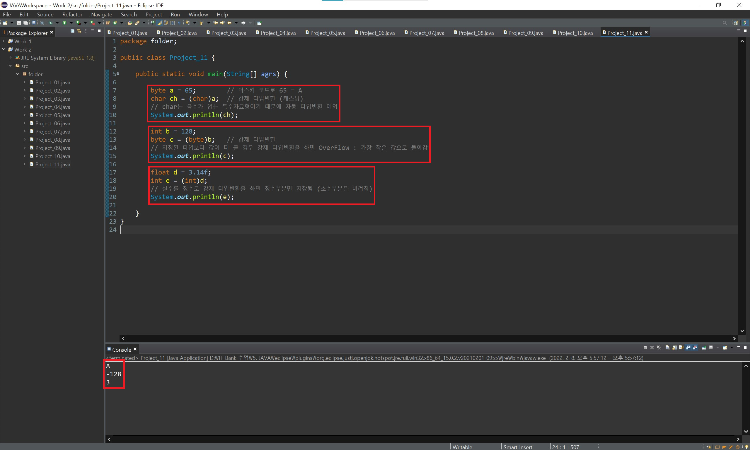Open JRE System Library entry
Image resolution: width=750 pixels, height=450 pixels.
point(43,58)
